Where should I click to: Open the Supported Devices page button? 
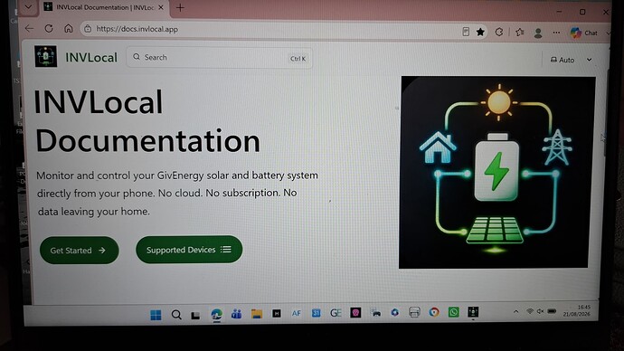(189, 250)
